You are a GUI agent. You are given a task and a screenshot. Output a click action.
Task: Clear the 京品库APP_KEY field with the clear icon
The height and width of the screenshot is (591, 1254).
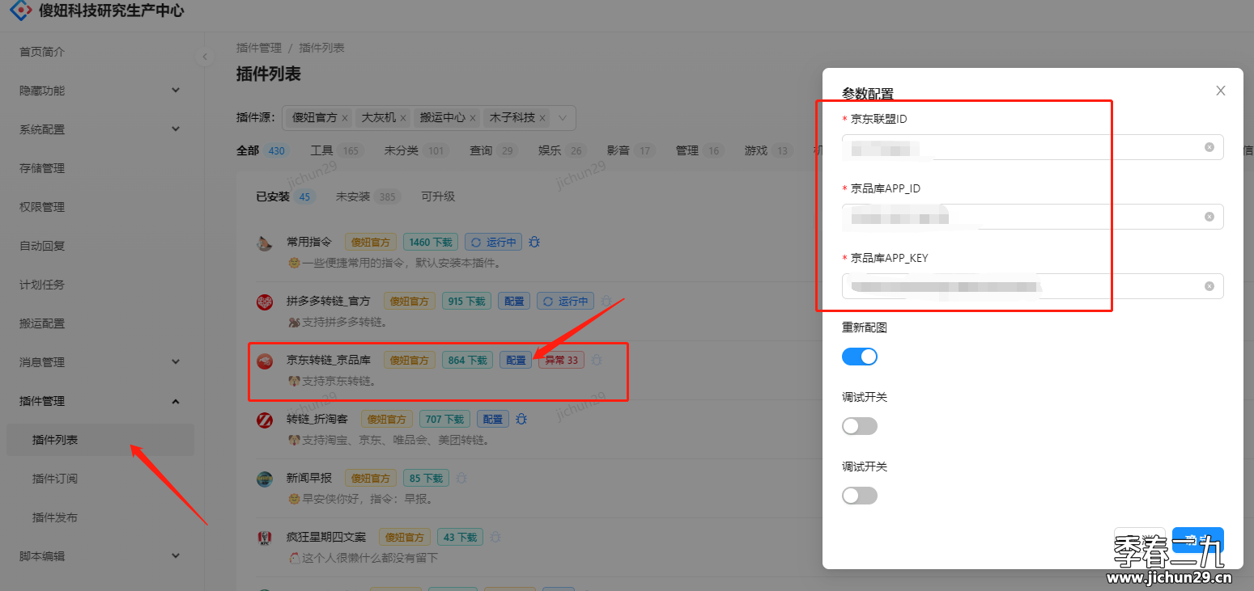(x=1209, y=285)
